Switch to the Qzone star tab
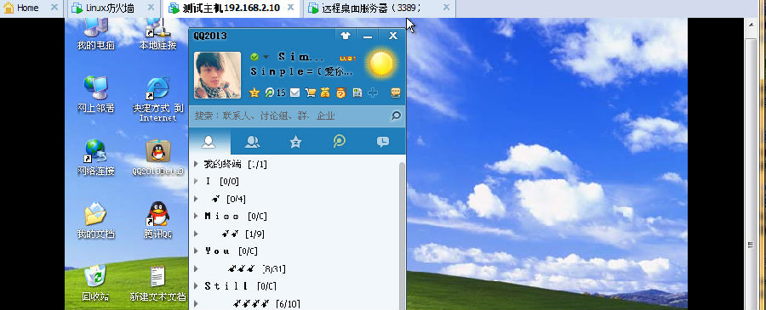The width and height of the screenshot is (766, 310). [x=295, y=141]
